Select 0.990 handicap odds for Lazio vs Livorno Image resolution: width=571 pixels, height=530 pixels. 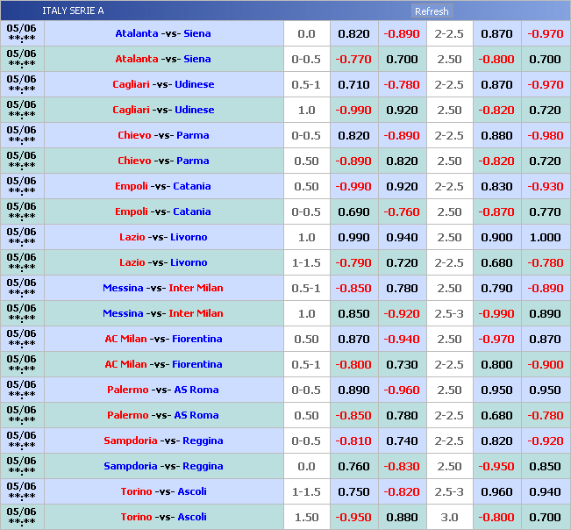[x=353, y=237]
